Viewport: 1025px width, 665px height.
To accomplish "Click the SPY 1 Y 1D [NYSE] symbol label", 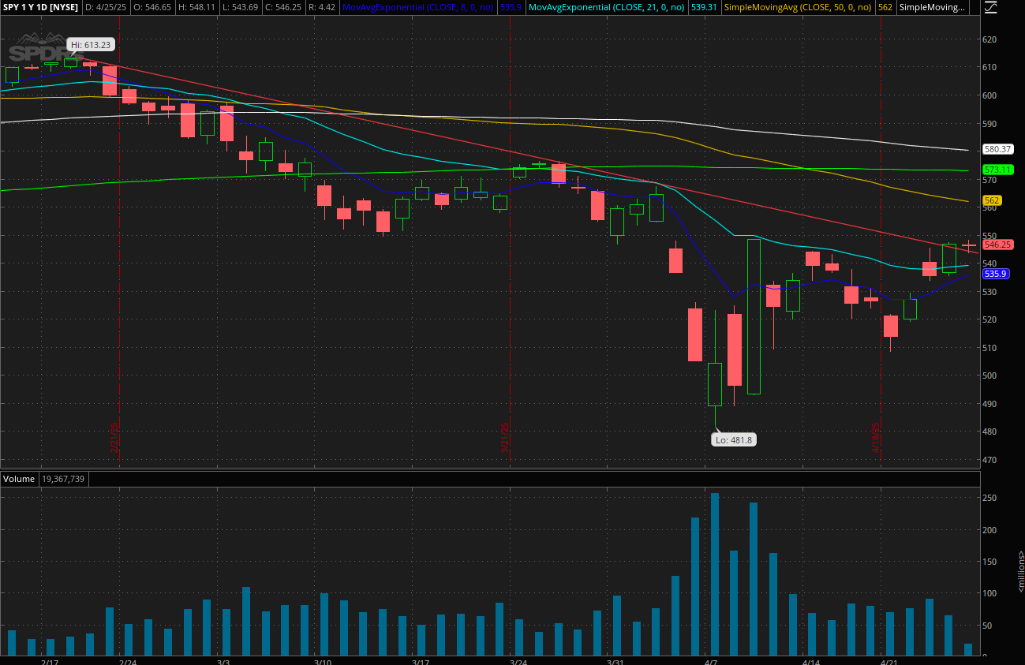I will point(40,7).
